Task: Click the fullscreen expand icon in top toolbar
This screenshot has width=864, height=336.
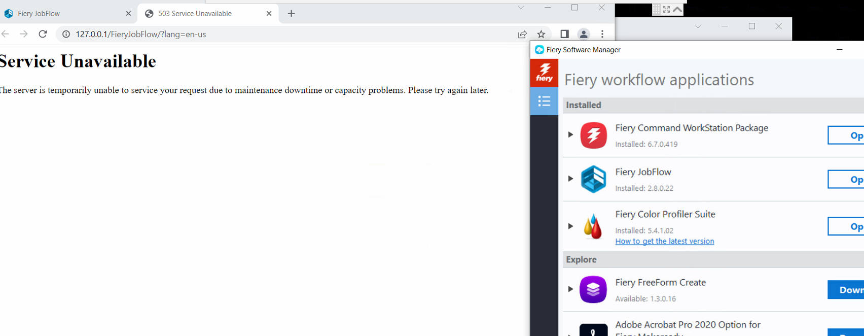Action: pyautogui.click(x=667, y=9)
